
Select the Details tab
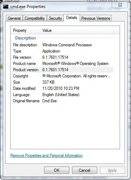[72, 18]
